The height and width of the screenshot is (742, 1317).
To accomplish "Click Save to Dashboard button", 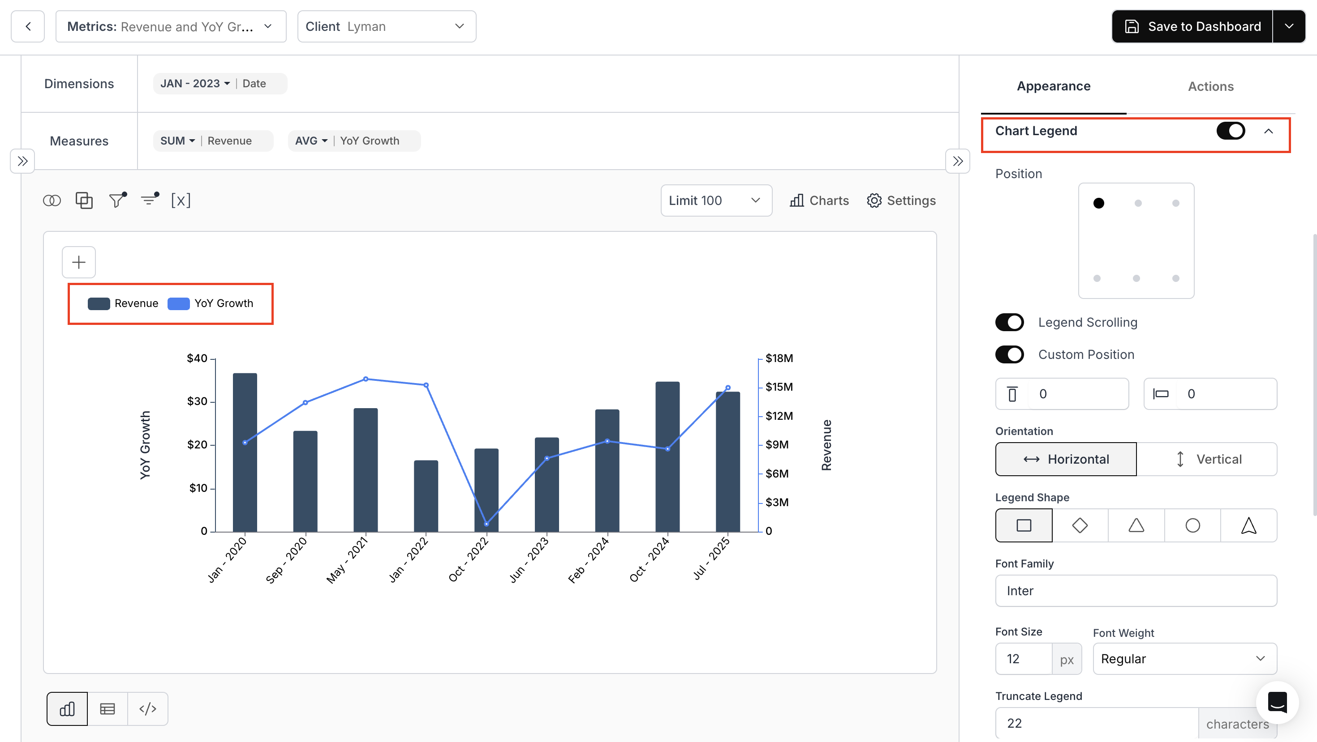I will [x=1192, y=26].
